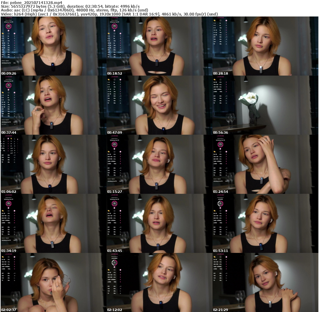Select the 00:37:44 video frame
The image size is (319, 312).
click(53, 105)
